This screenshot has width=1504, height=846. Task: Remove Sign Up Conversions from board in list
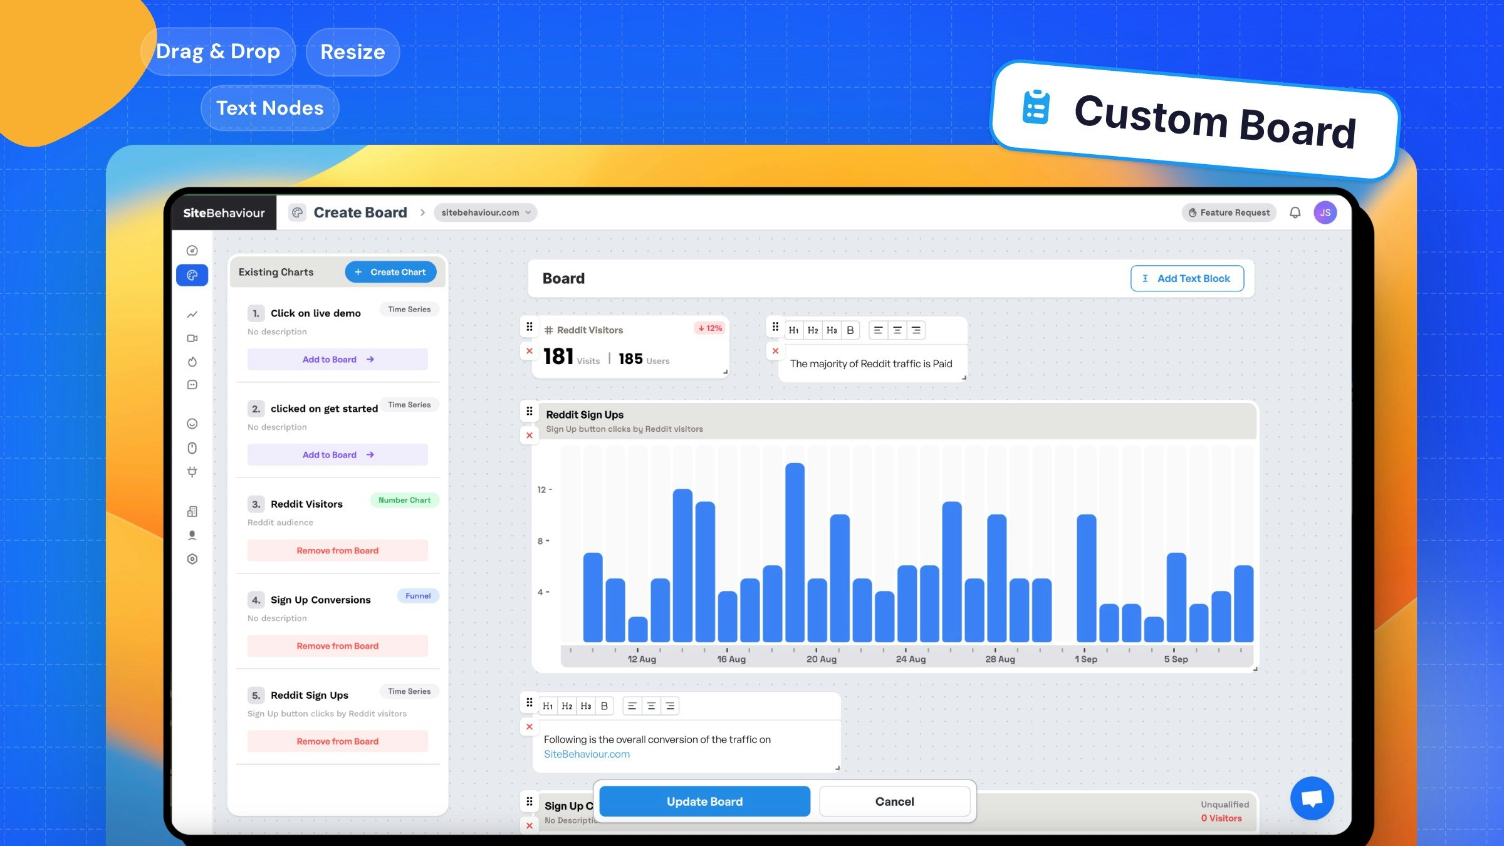point(338,645)
